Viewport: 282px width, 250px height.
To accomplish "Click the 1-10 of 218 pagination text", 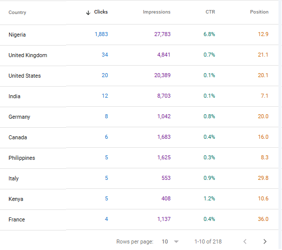I will (x=208, y=241).
